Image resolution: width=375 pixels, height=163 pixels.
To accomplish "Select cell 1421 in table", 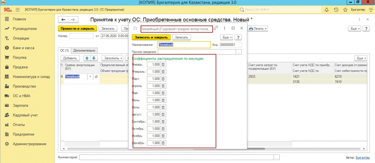I will [x=312, y=77].
